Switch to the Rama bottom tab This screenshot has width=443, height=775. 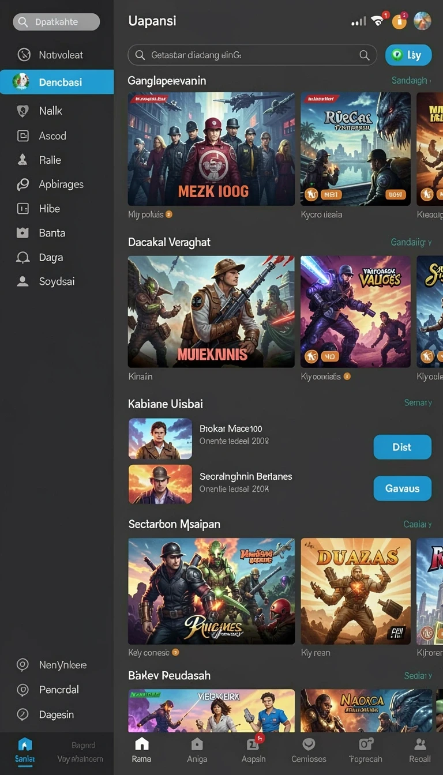(x=141, y=750)
